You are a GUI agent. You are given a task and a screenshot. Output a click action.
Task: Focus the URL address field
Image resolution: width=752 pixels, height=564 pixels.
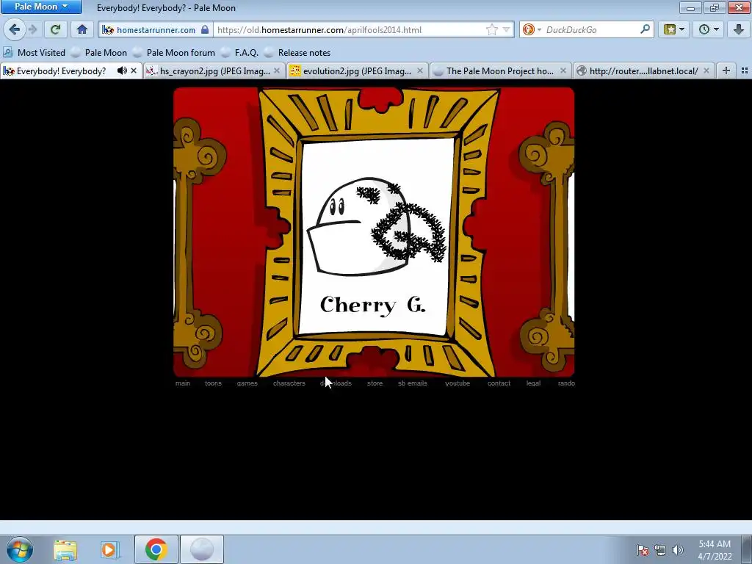350,29
